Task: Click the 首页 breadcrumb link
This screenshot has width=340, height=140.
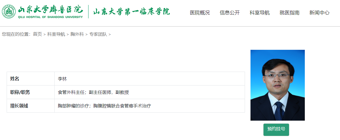Action: [37, 34]
